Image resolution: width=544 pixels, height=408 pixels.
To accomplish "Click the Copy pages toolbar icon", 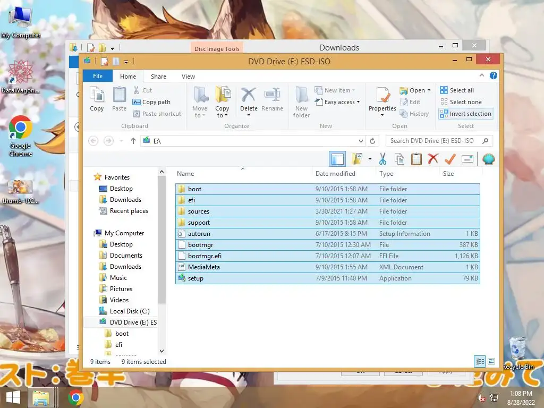I will 399,159.
